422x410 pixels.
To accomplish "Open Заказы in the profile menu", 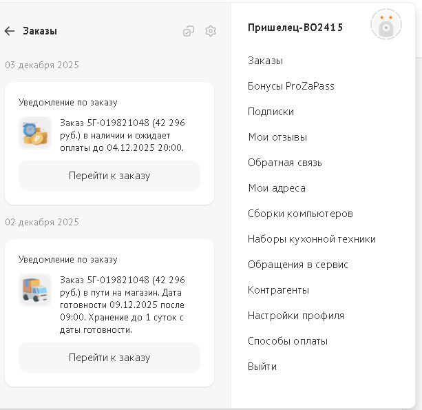I will (265, 61).
